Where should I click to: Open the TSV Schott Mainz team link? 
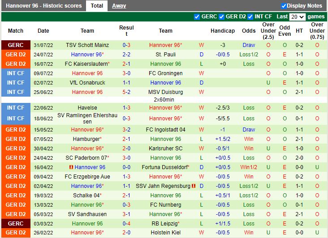coord(87,45)
